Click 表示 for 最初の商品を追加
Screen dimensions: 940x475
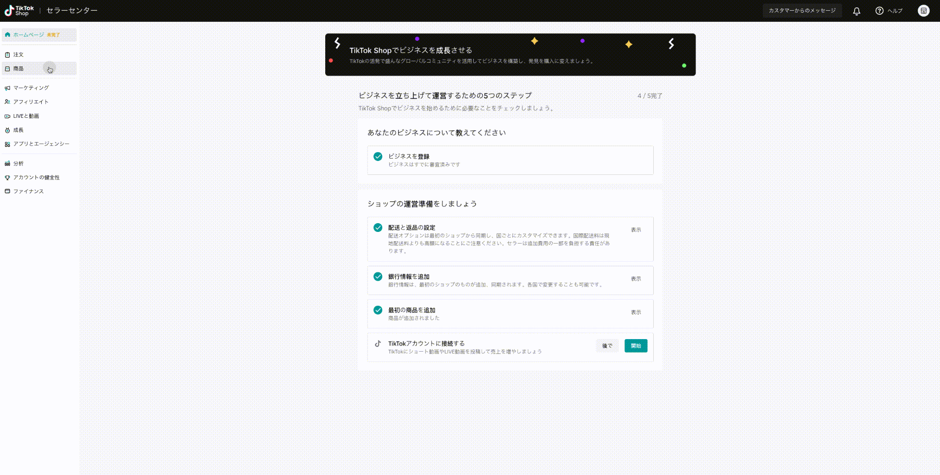coord(636,313)
